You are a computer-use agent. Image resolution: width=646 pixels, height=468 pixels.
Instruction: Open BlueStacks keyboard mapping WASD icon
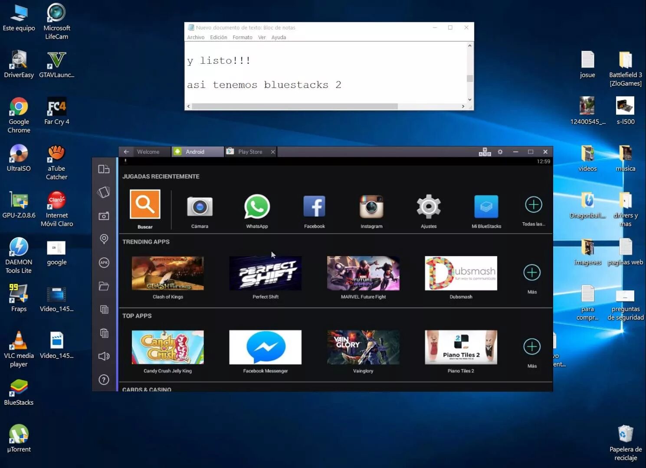[485, 152]
